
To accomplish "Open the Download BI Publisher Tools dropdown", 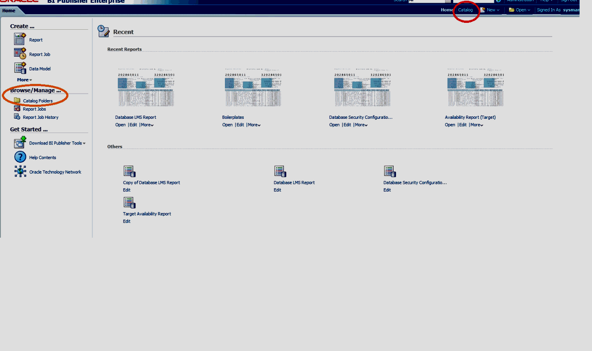I will (84, 143).
